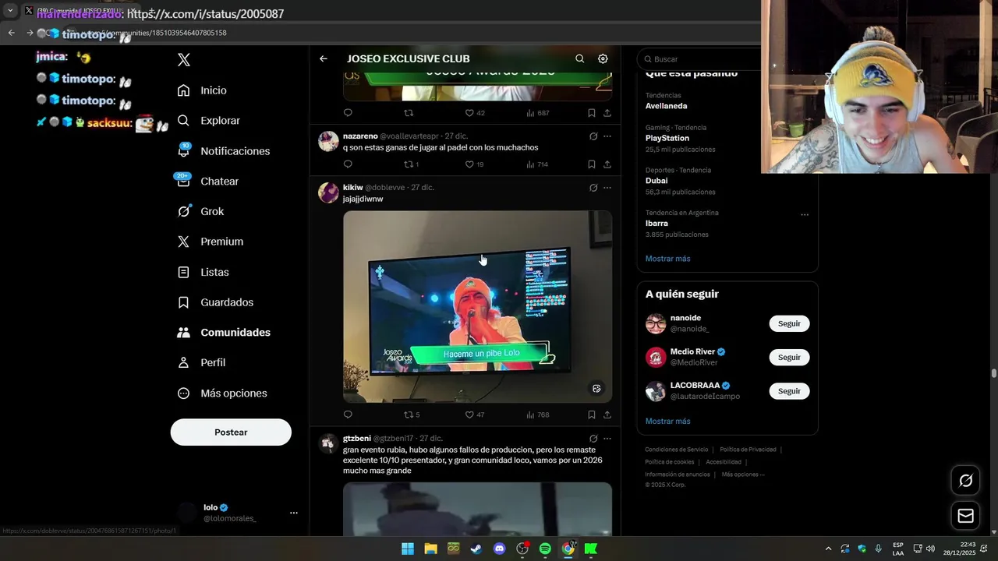The height and width of the screenshot is (561, 998).
Task: Edit image icon on kikiw's photo
Action: click(x=596, y=388)
